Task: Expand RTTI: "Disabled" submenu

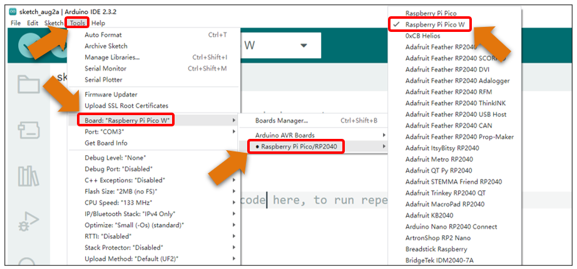Action: point(154,236)
